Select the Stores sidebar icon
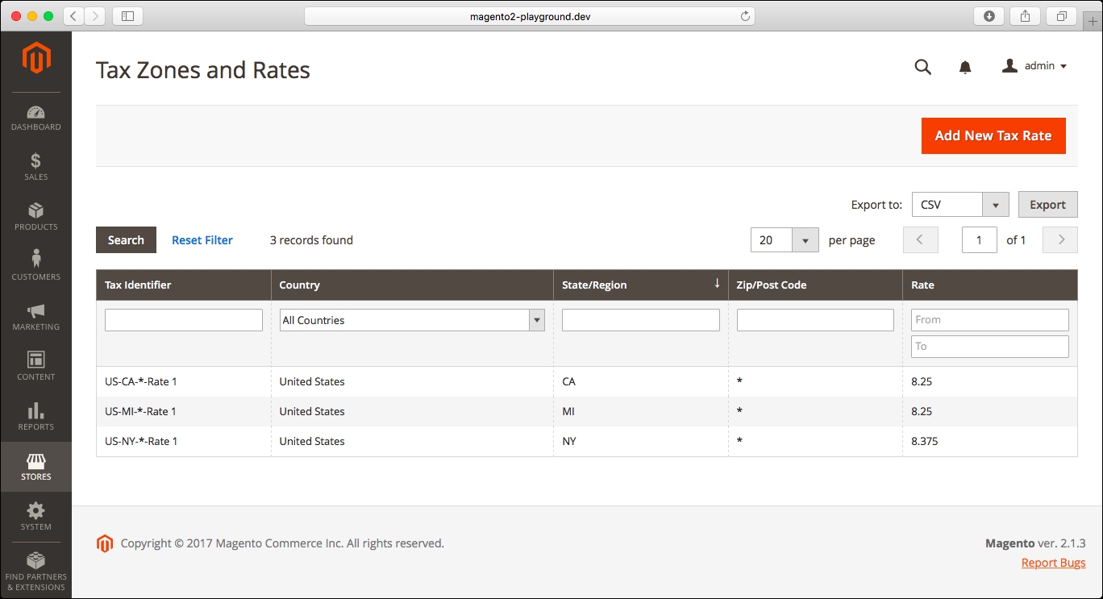 [35, 466]
